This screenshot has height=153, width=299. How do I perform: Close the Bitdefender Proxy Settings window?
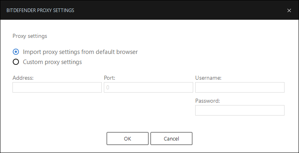[289, 10]
